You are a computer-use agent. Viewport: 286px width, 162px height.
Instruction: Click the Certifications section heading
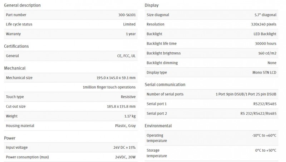point(16,46)
